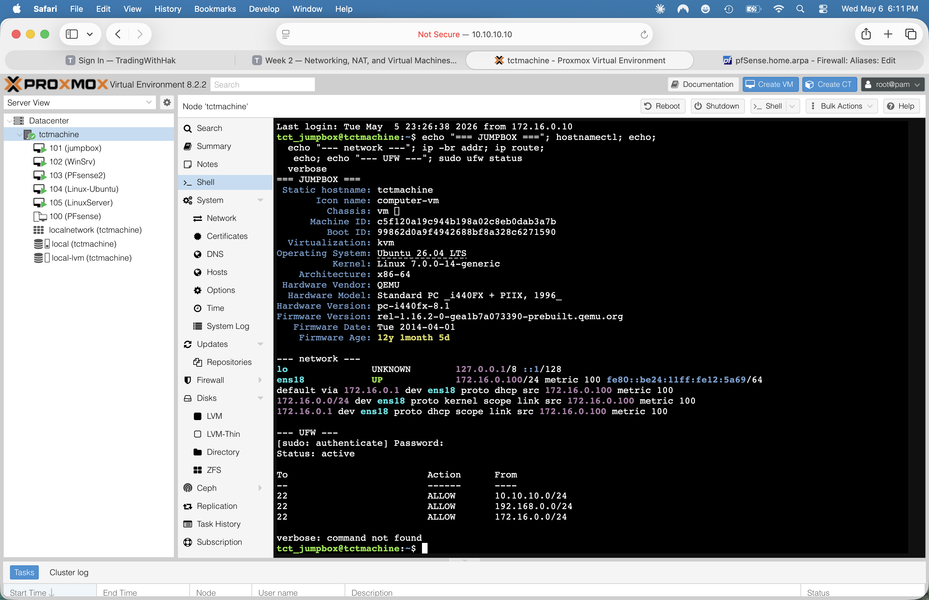Select the 103 (PFsense2) VM icon
This screenshot has width=929, height=600.
39,175
